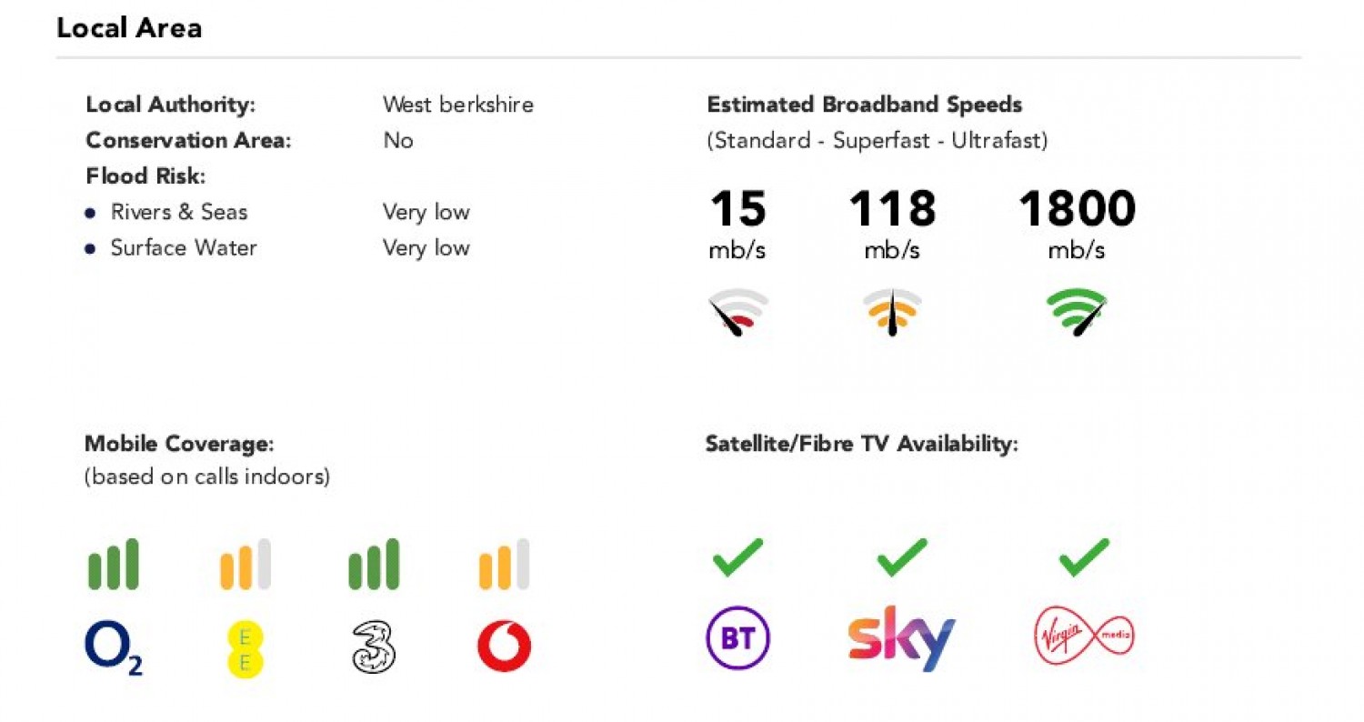Click the orange superfast speed gauge
This screenshot has height=722, width=1364.
point(892,312)
